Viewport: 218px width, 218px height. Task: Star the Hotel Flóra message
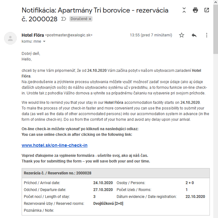point(182,35)
